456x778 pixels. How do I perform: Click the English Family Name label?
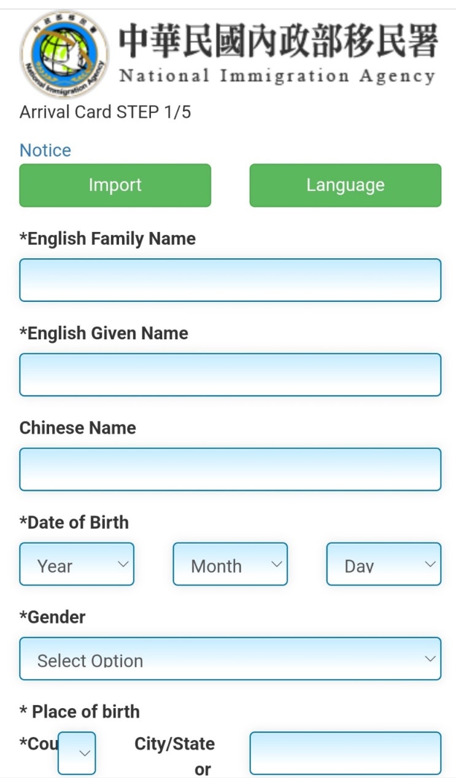tap(108, 239)
